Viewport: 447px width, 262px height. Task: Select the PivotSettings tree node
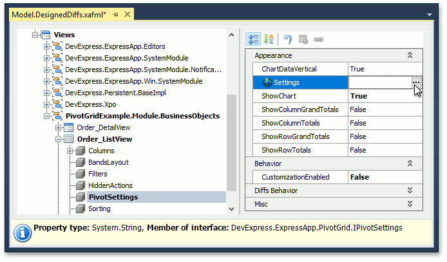tap(113, 197)
